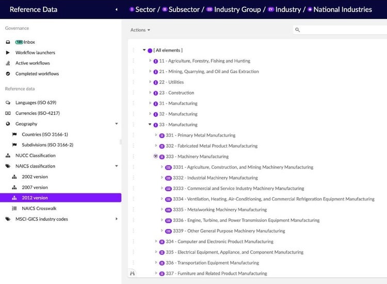Click the sector badge beside 22 - Utilities
This screenshot has width=387, height=284.
click(155, 82)
